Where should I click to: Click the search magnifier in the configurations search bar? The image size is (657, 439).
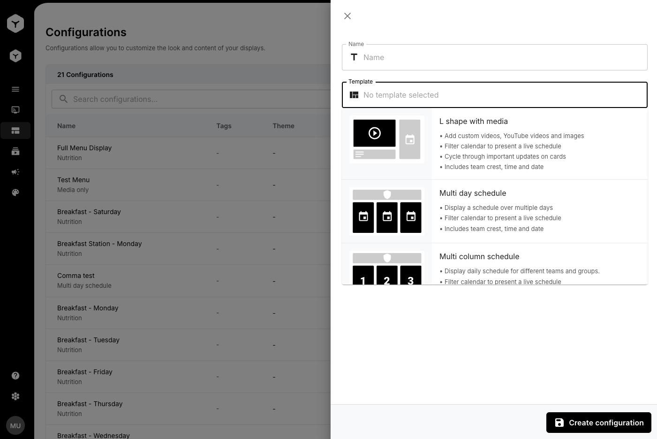(x=63, y=99)
